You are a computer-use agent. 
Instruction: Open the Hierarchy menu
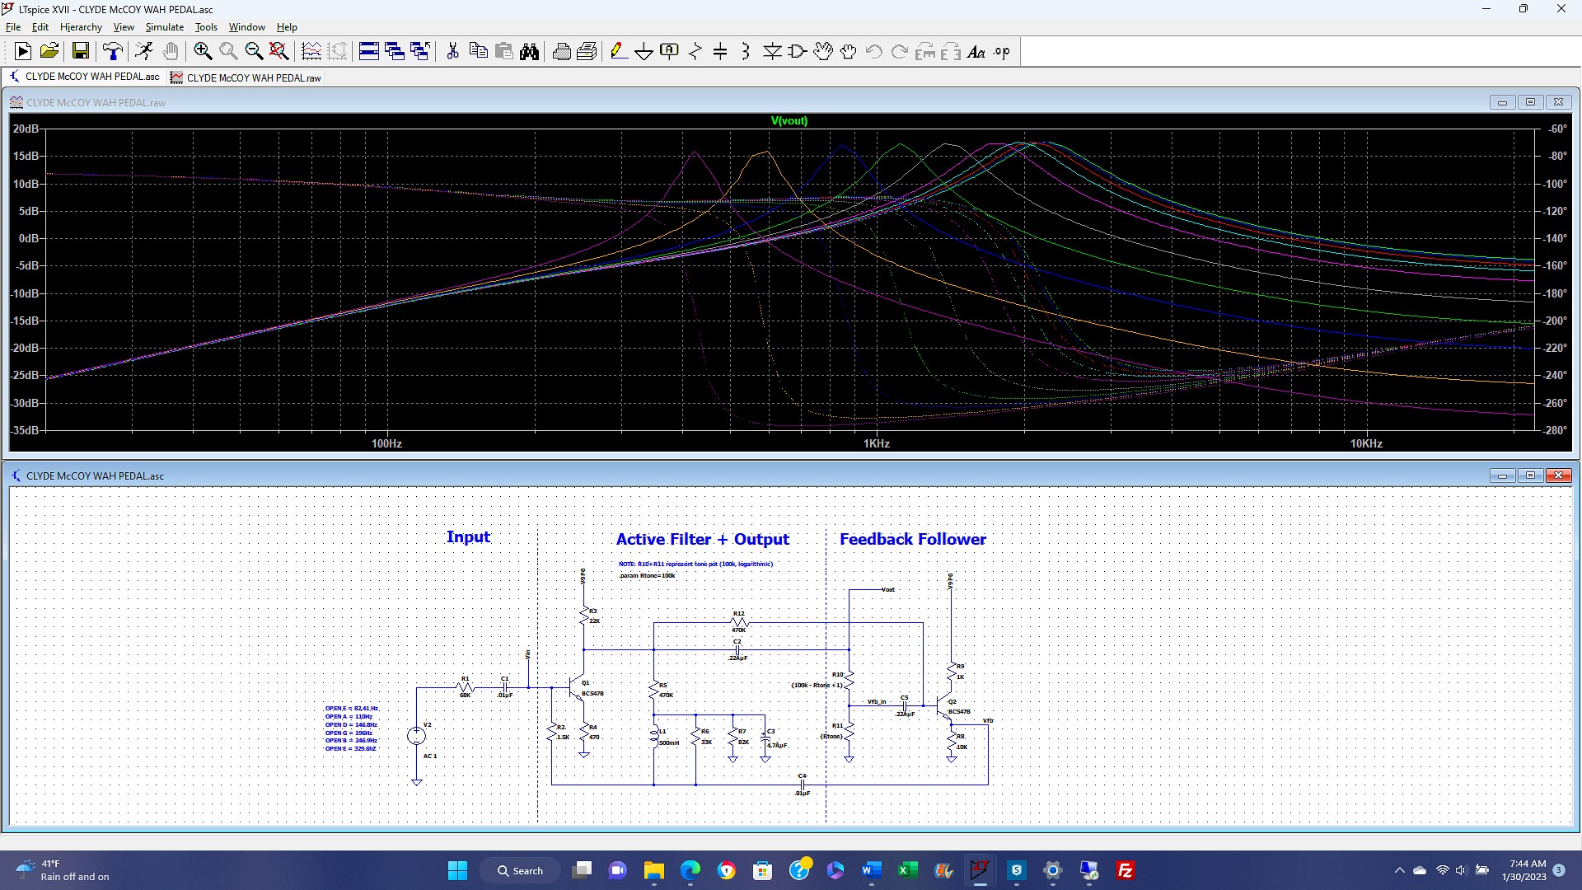click(81, 27)
